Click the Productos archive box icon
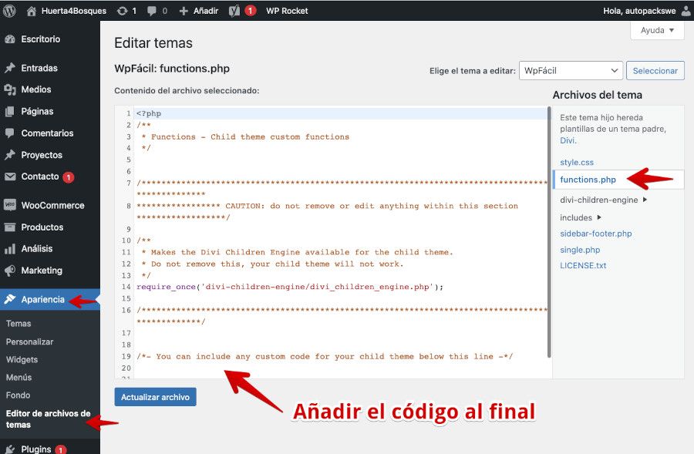 click(10, 227)
